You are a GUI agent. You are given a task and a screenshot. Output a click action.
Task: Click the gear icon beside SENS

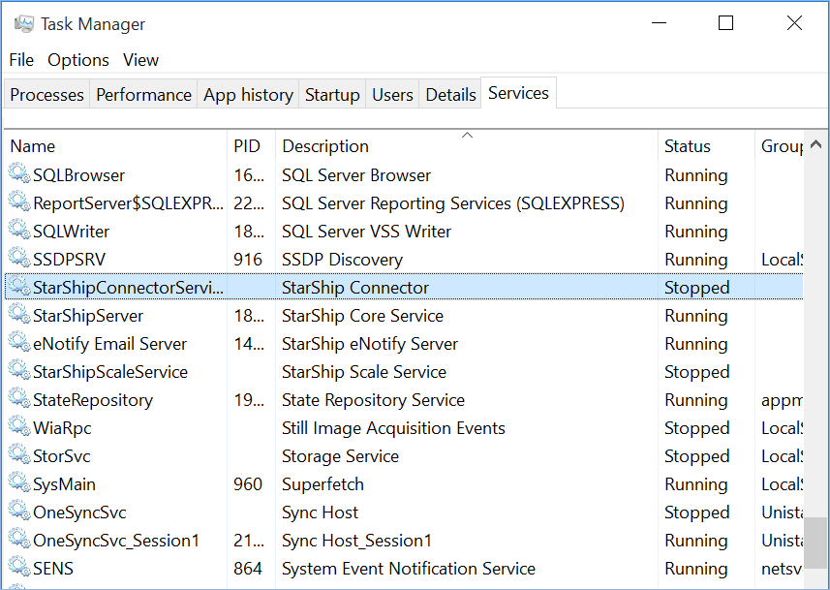[19, 567]
